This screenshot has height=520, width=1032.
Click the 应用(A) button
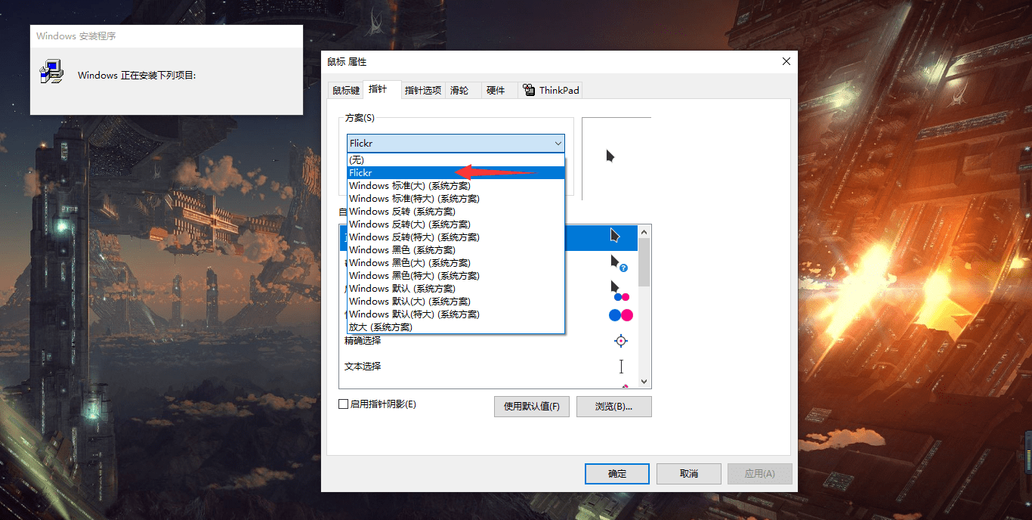tap(759, 474)
